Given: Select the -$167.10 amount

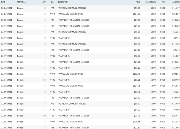Looking at the screenshot, I should (176, 104).
